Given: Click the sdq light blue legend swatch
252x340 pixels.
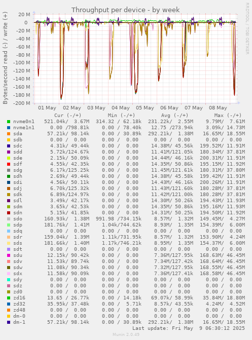Looking at the screenshot, I should point(9,231).
